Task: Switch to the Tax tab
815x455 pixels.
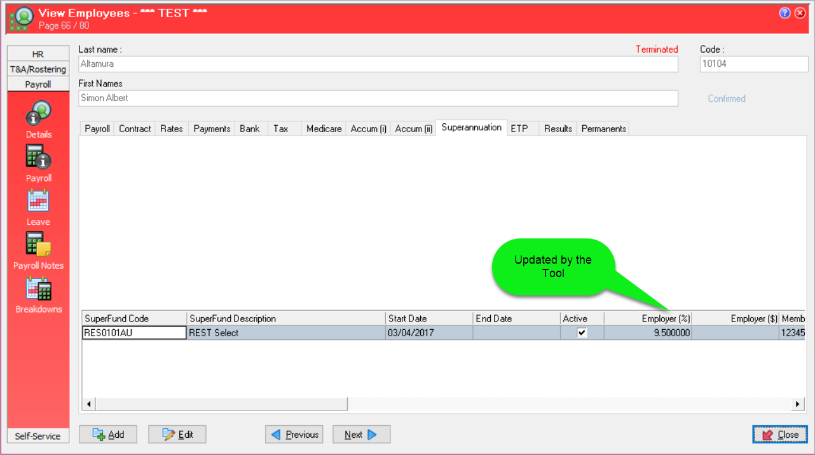Action: 281,128
